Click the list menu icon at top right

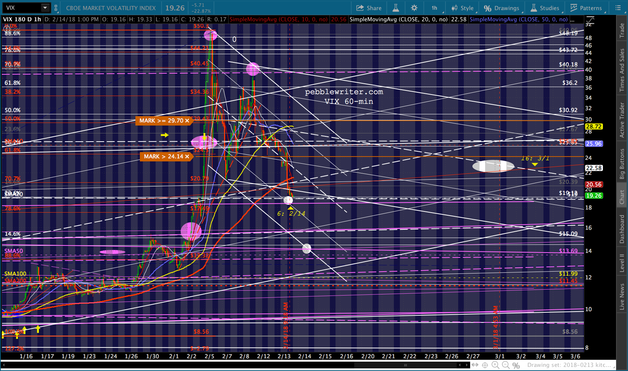pyautogui.click(x=618, y=8)
